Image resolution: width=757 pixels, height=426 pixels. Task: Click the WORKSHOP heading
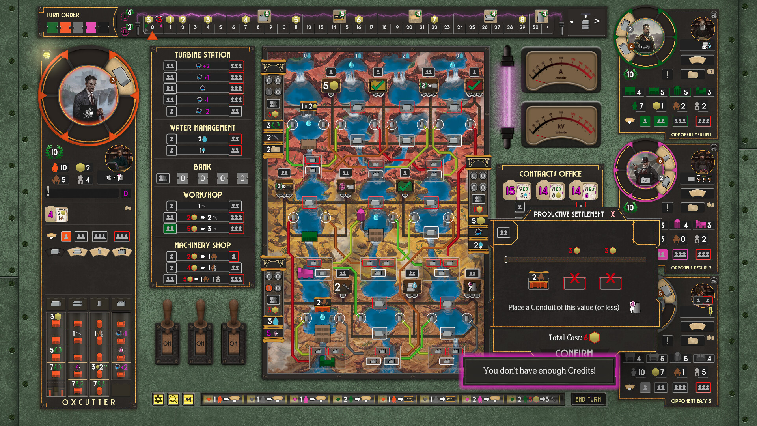pyautogui.click(x=202, y=195)
